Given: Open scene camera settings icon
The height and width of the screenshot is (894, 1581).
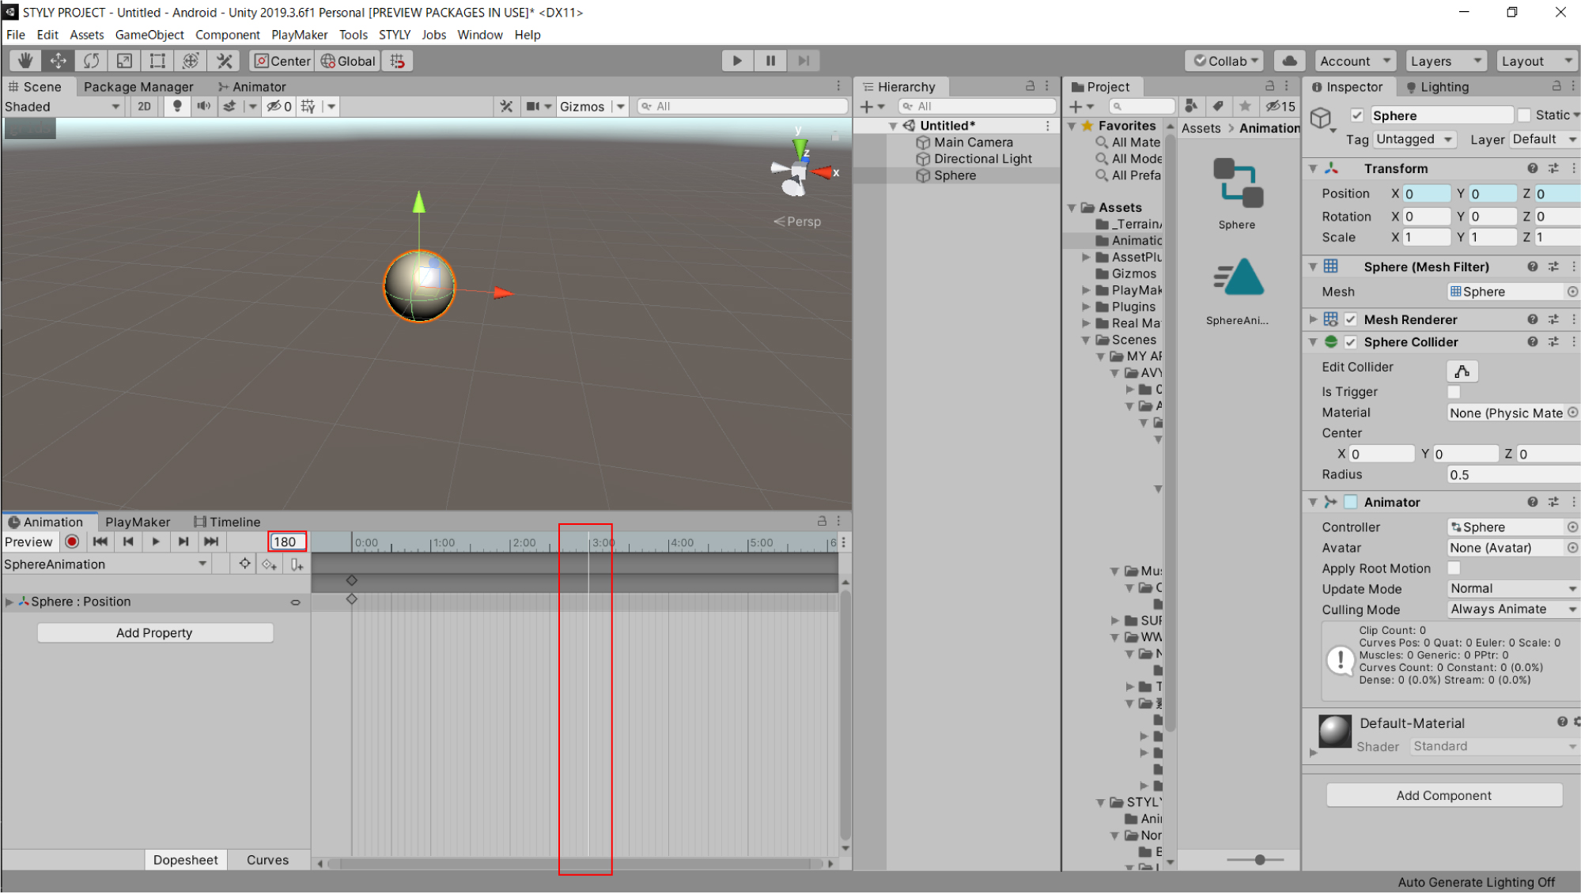Looking at the screenshot, I should tap(533, 106).
